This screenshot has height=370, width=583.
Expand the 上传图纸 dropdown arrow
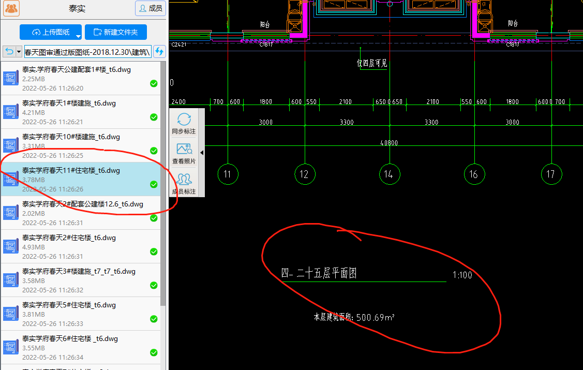pyautogui.click(x=79, y=36)
